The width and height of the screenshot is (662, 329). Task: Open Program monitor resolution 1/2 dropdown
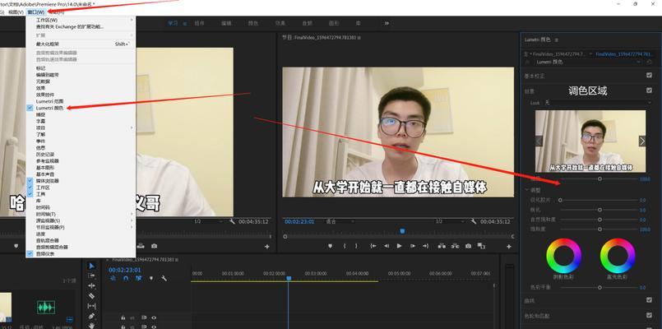point(451,221)
